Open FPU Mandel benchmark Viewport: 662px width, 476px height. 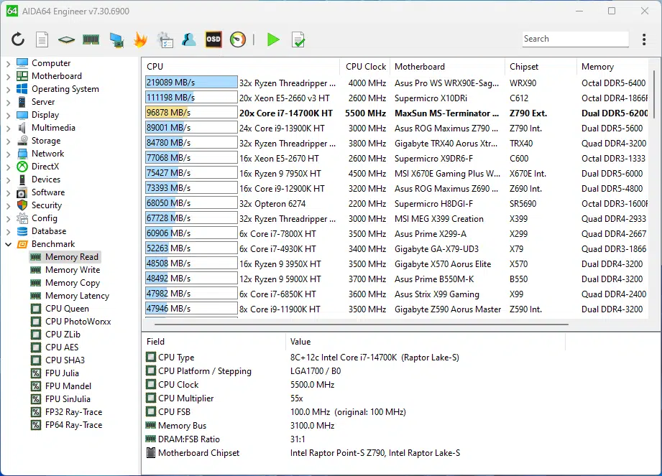tap(68, 386)
